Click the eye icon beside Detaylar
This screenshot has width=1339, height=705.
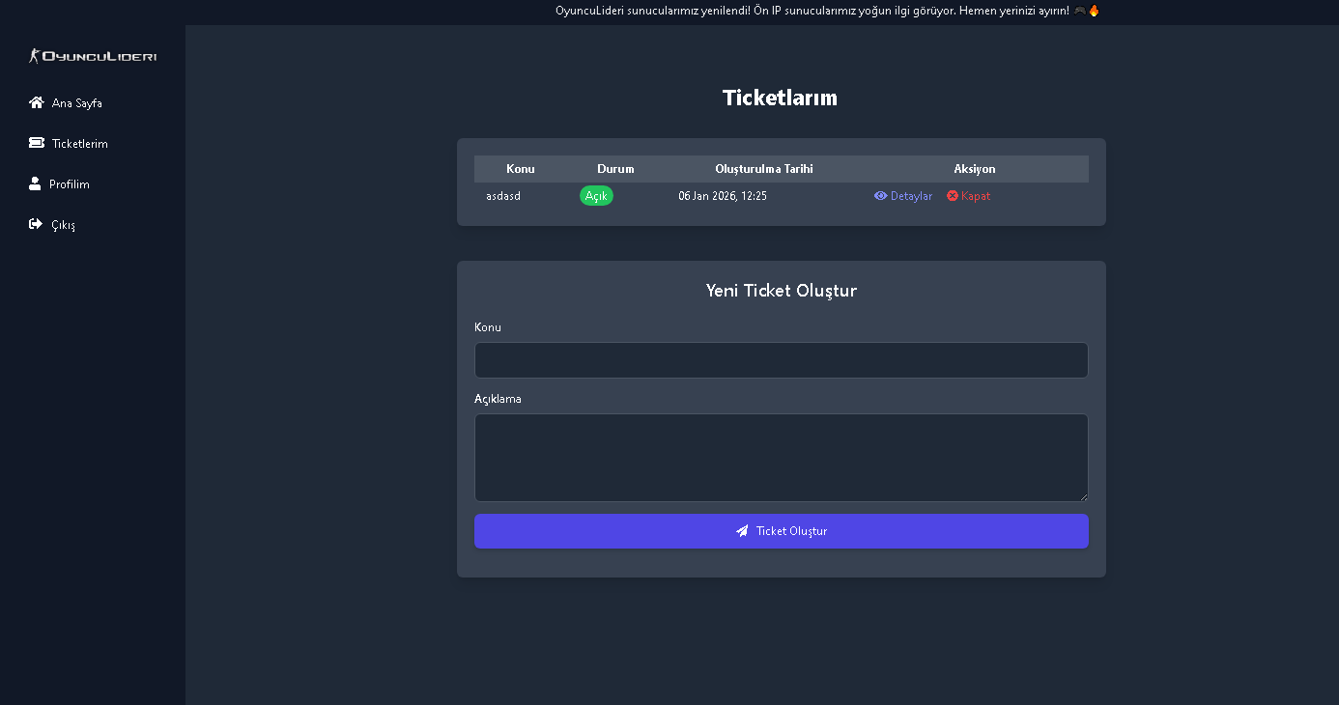pos(880,196)
